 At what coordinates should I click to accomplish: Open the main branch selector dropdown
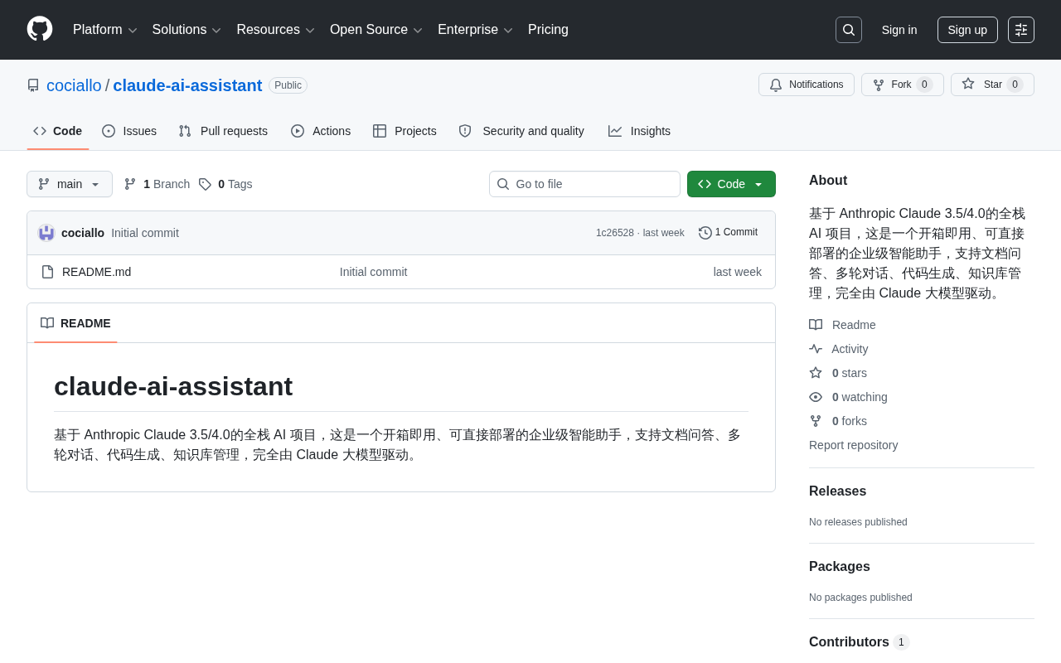[70, 184]
